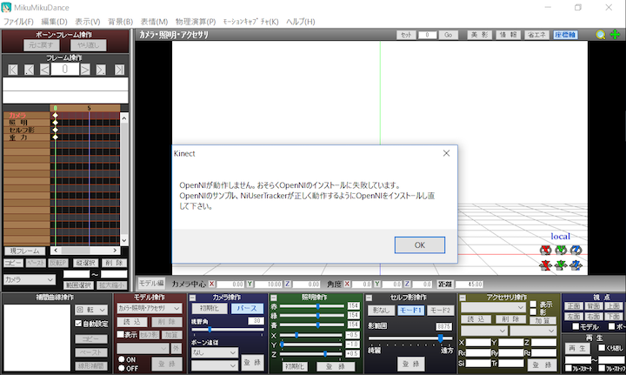Click OK in the Kinect error dialog

[420, 244]
